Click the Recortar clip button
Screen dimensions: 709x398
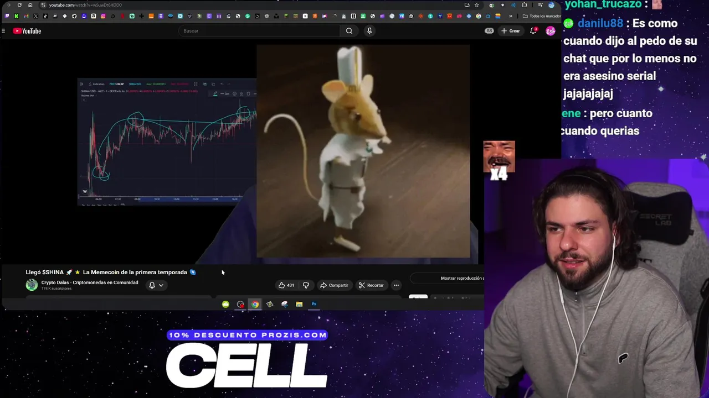pos(371,285)
